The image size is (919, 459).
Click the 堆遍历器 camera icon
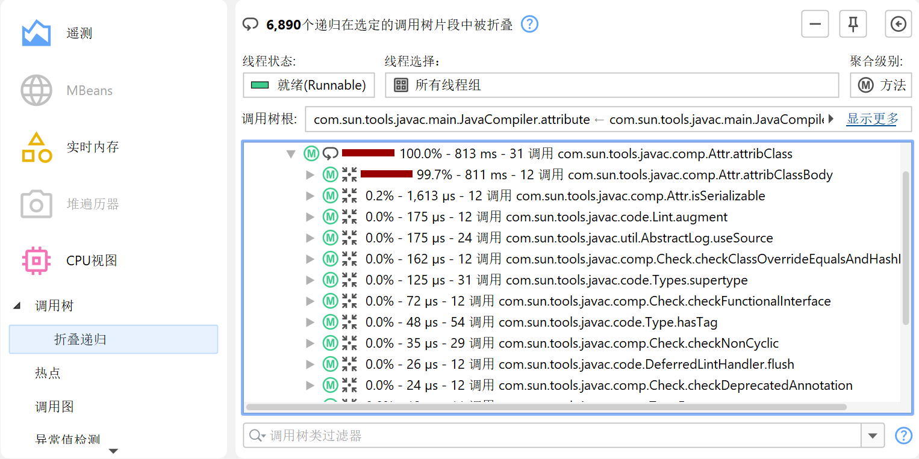tap(36, 204)
